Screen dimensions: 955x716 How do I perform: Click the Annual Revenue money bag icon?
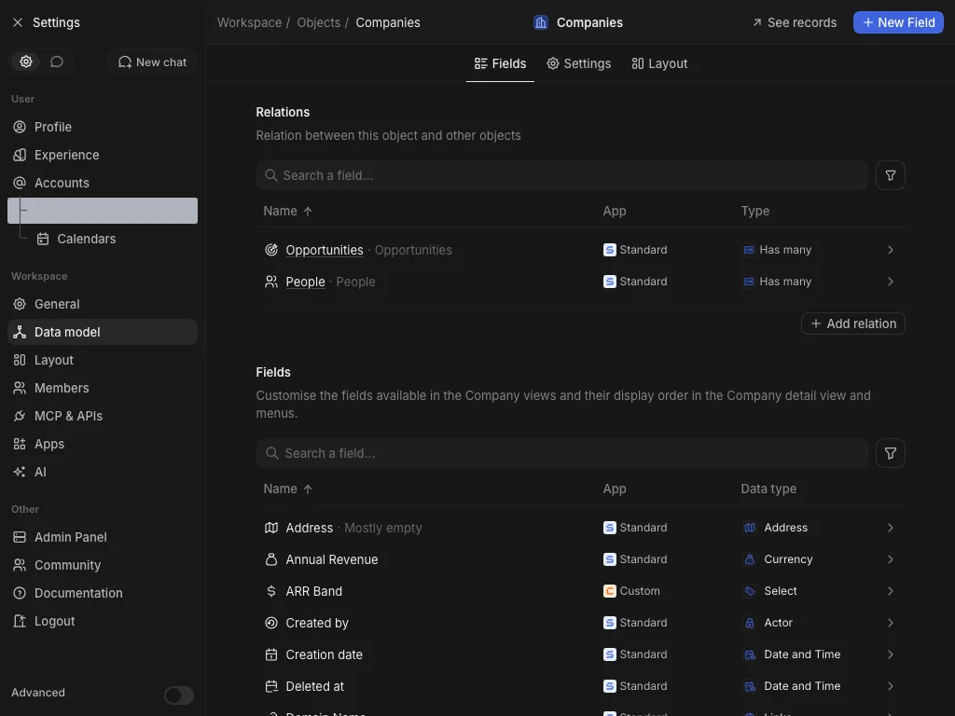(x=271, y=559)
